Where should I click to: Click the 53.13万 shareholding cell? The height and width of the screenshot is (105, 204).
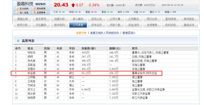(86, 73)
